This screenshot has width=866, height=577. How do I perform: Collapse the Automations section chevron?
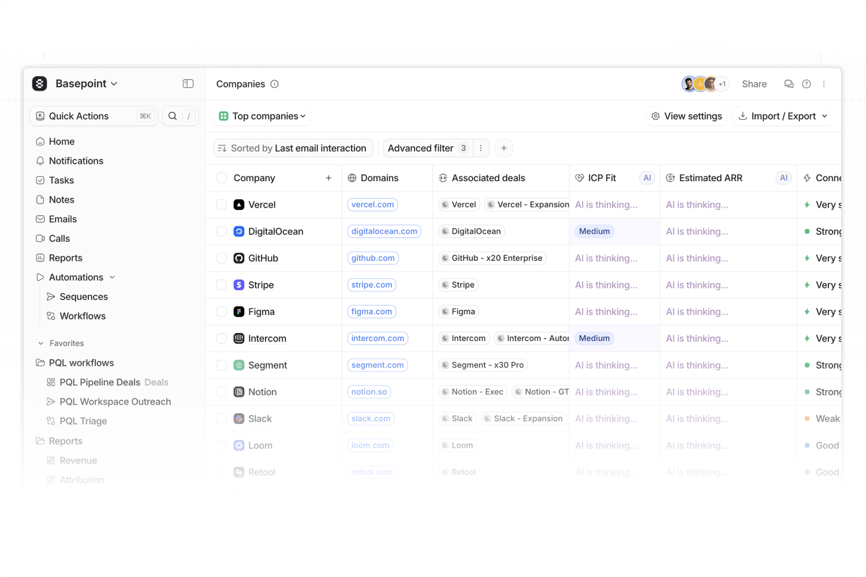tap(112, 278)
